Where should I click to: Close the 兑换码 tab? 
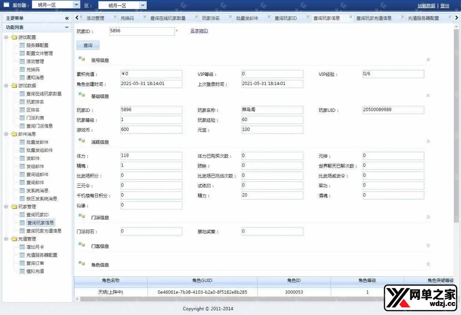144,17
